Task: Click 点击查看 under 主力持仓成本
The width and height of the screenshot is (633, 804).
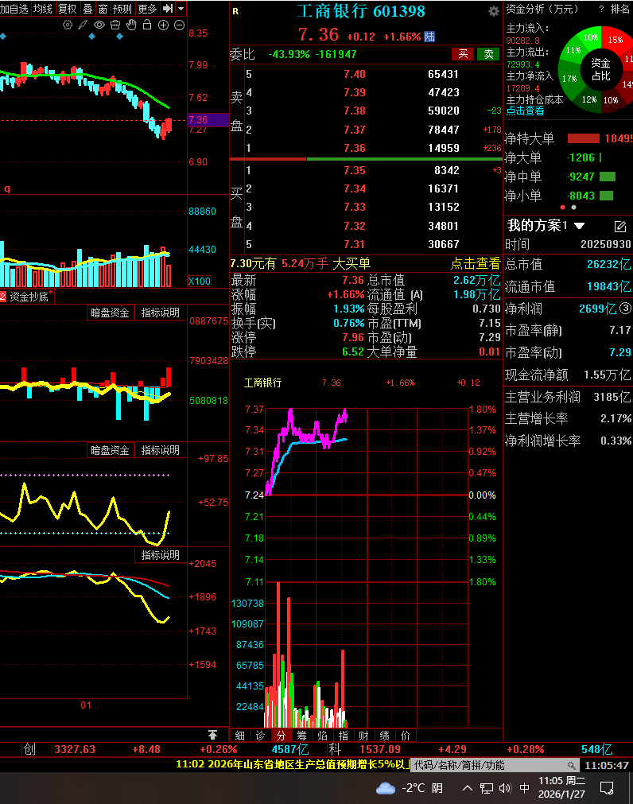Action: coord(526,111)
